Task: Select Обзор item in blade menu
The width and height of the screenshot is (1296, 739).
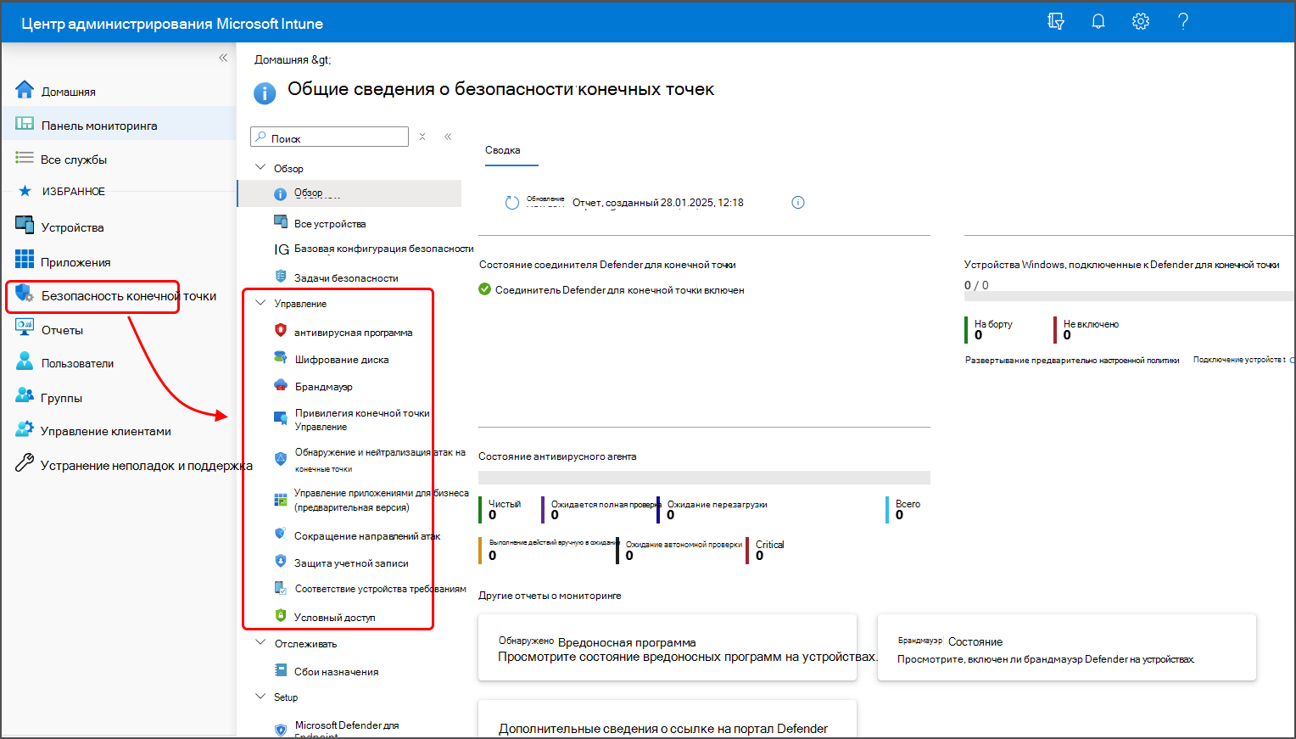Action: click(349, 193)
